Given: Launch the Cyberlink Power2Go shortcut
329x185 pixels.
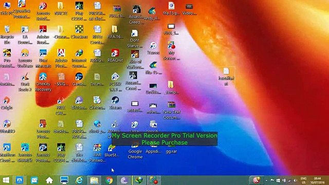Looking at the screenshot, I should tap(22, 9).
